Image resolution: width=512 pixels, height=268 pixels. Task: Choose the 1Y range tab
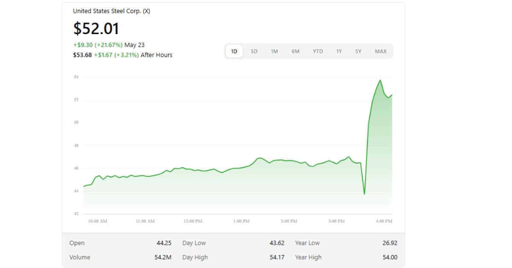coord(339,51)
